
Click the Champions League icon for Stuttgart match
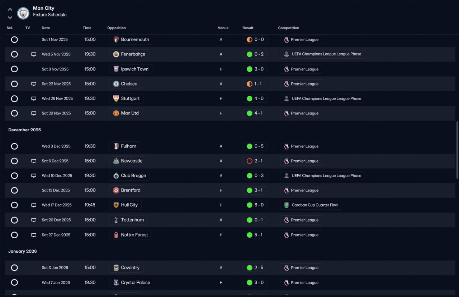point(287,99)
